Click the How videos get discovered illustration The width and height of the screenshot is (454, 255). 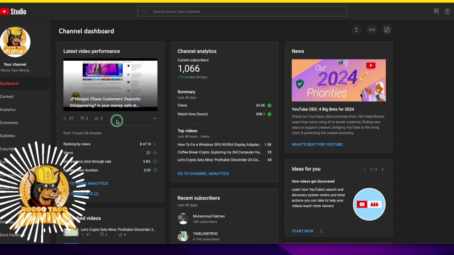[x=369, y=204]
